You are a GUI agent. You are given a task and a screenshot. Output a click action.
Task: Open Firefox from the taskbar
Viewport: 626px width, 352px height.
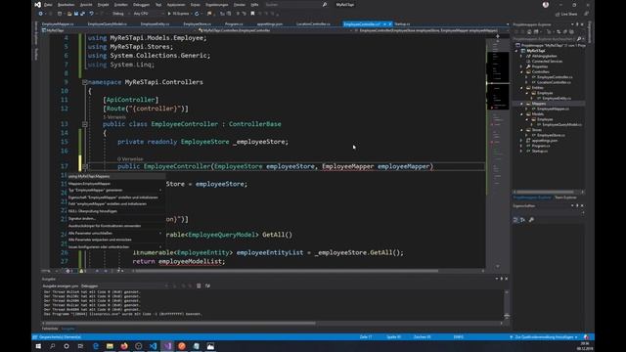pos(124,346)
